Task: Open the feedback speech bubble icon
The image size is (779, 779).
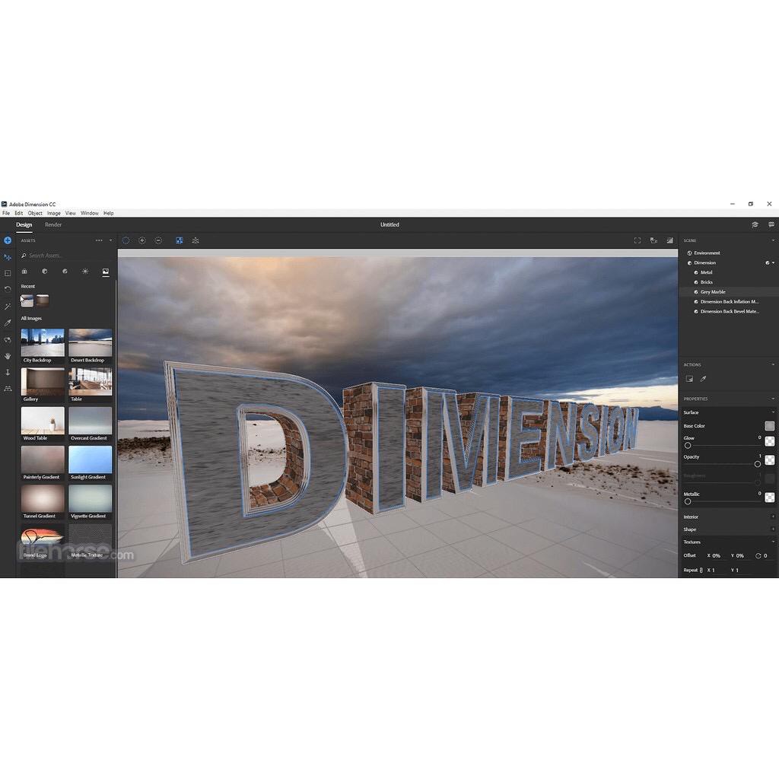Action: coord(771,224)
